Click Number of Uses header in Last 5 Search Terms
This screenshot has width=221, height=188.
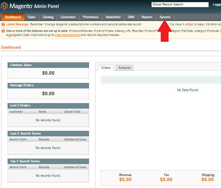[x=76, y=139]
